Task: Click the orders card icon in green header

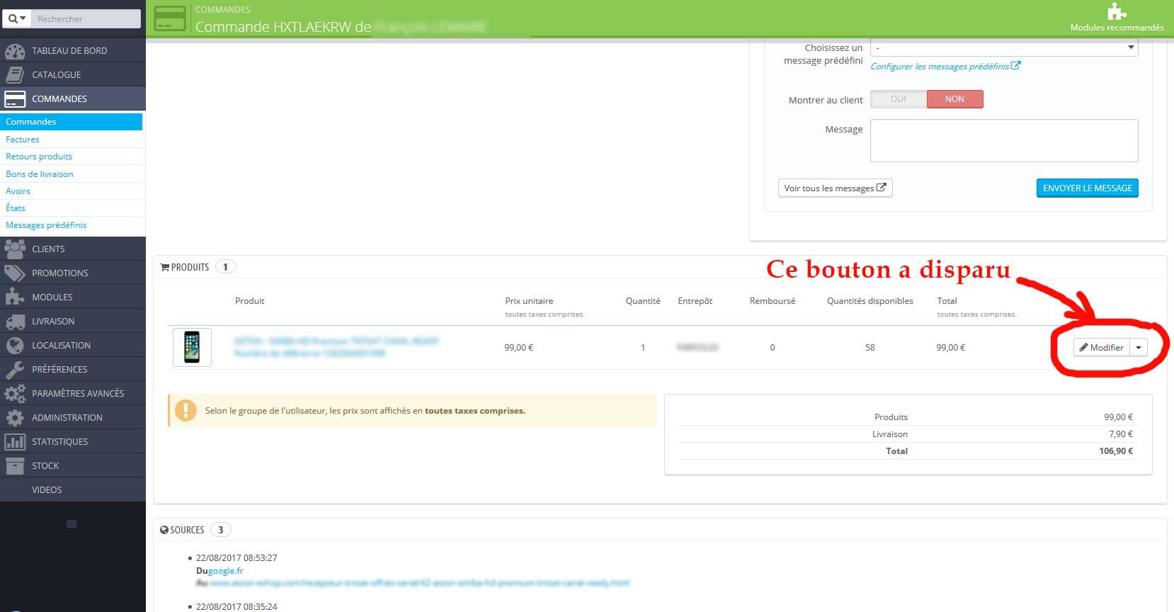Action: click(170, 18)
